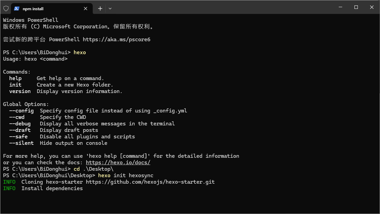Maximize the terminal window
Image resolution: width=380 pixels, height=214 pixels.
356,7
